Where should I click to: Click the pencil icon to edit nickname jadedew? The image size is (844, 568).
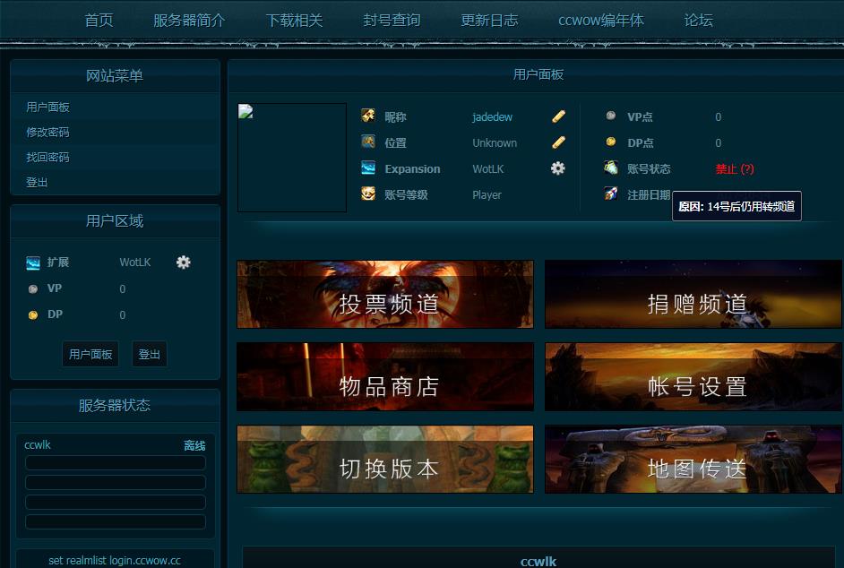558,116
